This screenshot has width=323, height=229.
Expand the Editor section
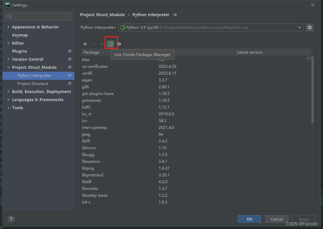[x=8, y=43]
